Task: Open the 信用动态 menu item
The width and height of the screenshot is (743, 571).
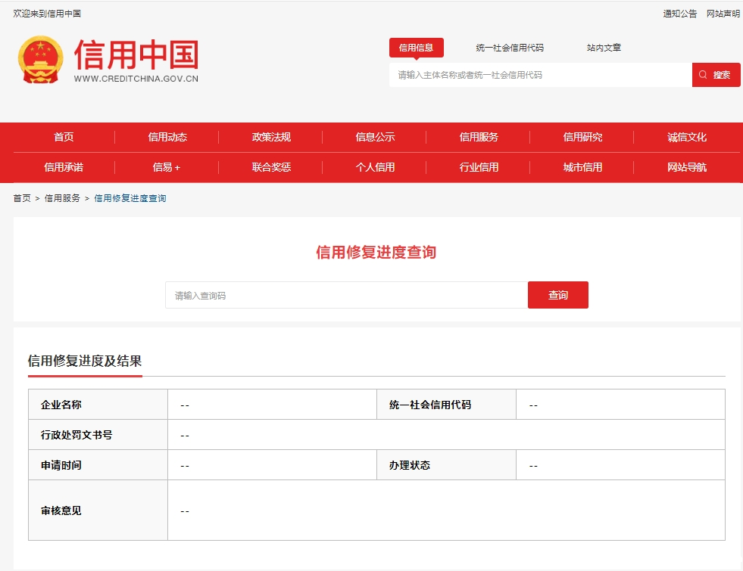Action: (x=167, y=137)
